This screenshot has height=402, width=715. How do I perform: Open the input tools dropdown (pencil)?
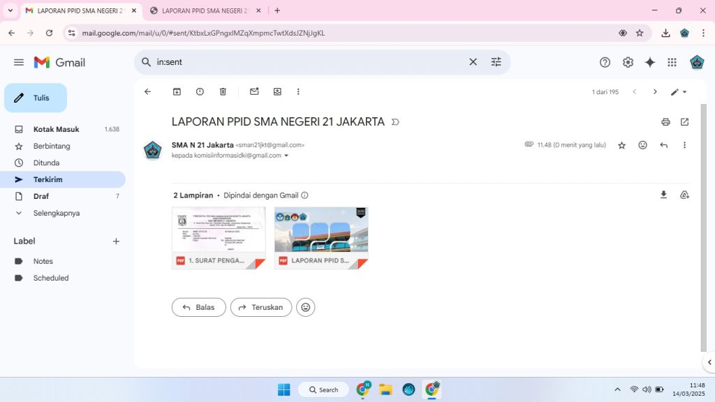[679, 91]
